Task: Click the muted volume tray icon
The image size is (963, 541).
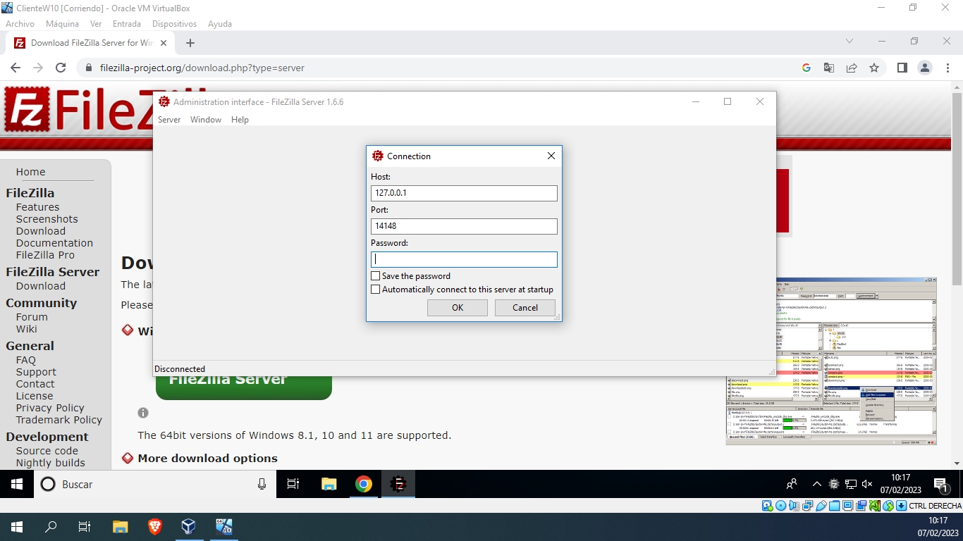Action: point(867,484)
